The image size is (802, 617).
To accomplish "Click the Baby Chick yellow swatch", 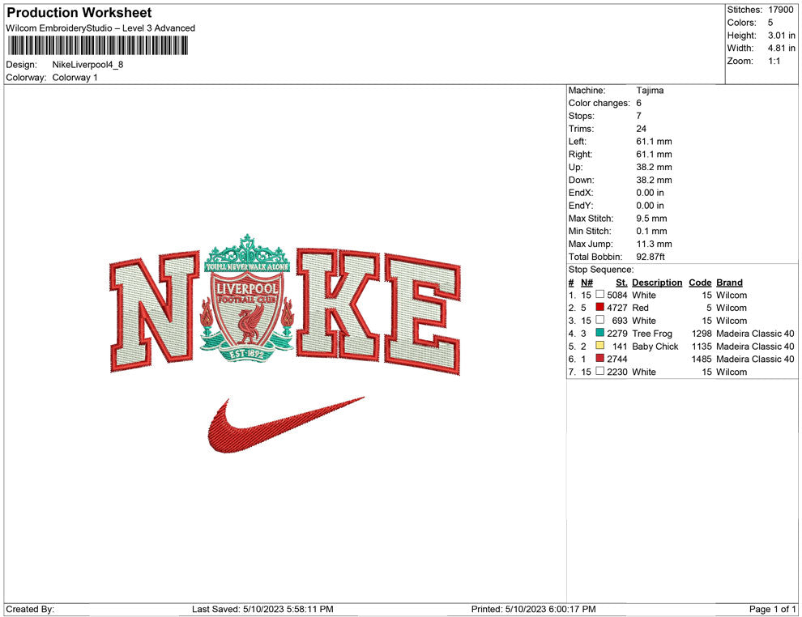I will pyautogui.click(x=600, y=346).
